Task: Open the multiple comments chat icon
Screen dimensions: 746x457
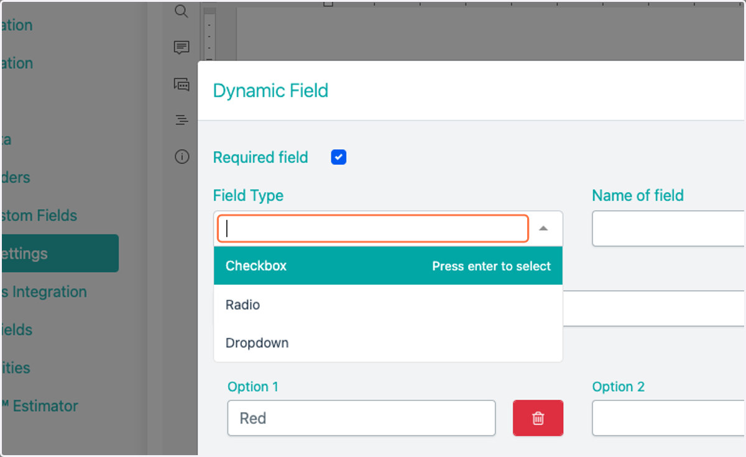Action: pos(182,84)
